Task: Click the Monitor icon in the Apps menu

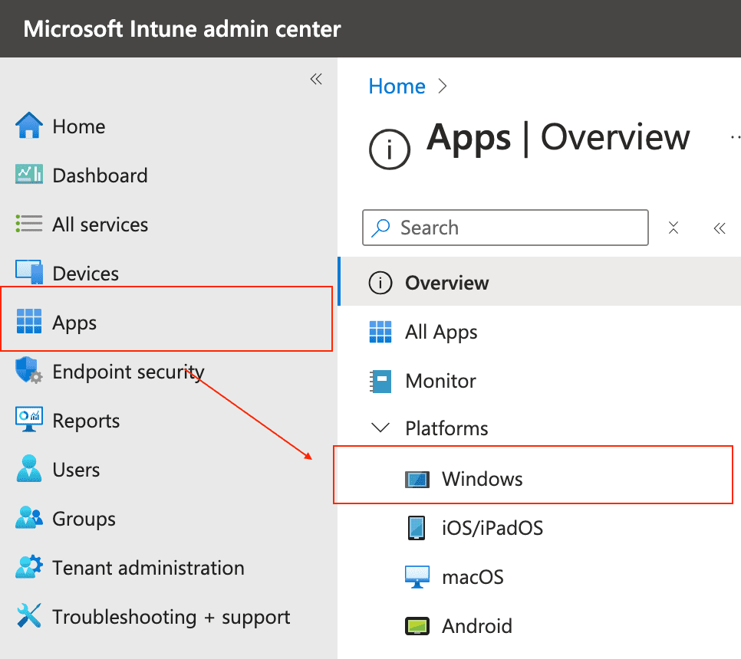Action: tap(380, 381)
